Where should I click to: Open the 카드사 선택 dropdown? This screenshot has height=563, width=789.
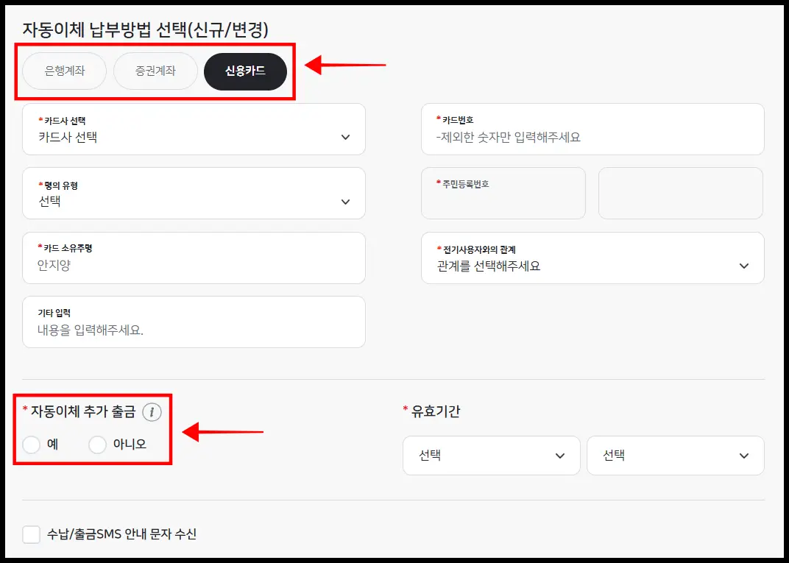point(194,130)
